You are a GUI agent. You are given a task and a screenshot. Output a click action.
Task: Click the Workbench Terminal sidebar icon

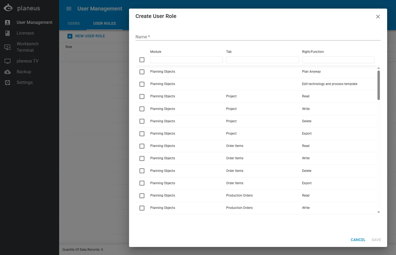coord(8,47)
